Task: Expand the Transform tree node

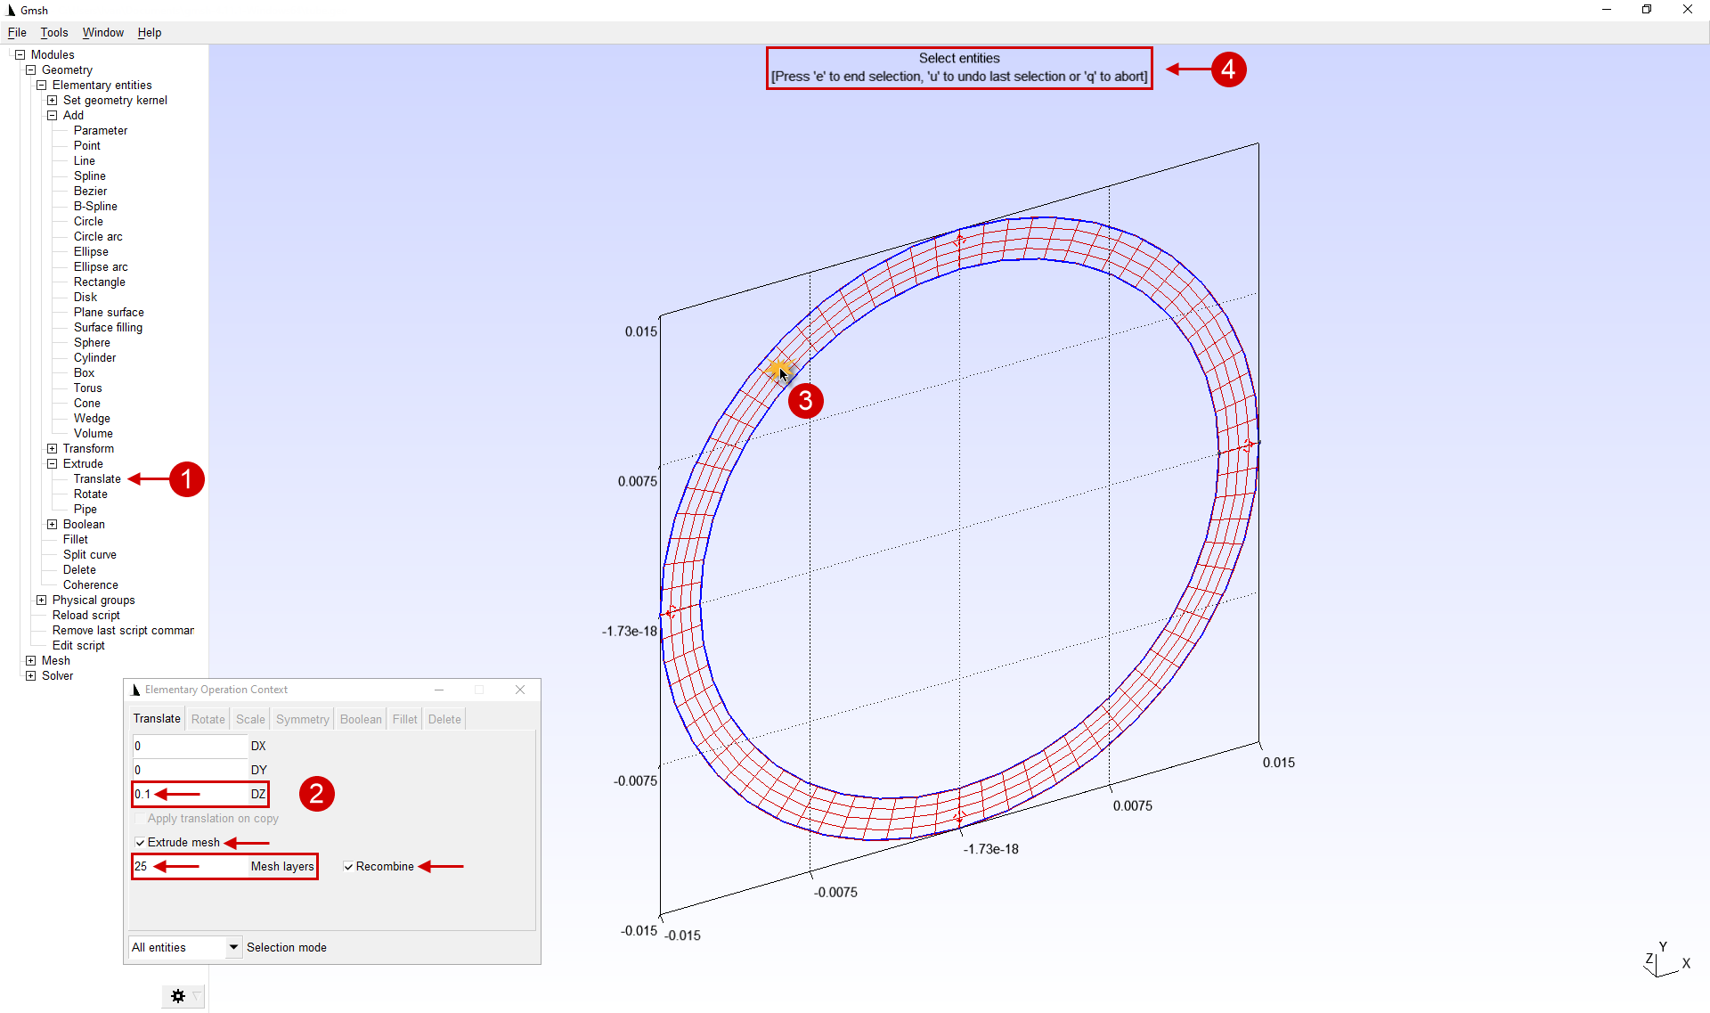Action: click(x=52, y=448)
